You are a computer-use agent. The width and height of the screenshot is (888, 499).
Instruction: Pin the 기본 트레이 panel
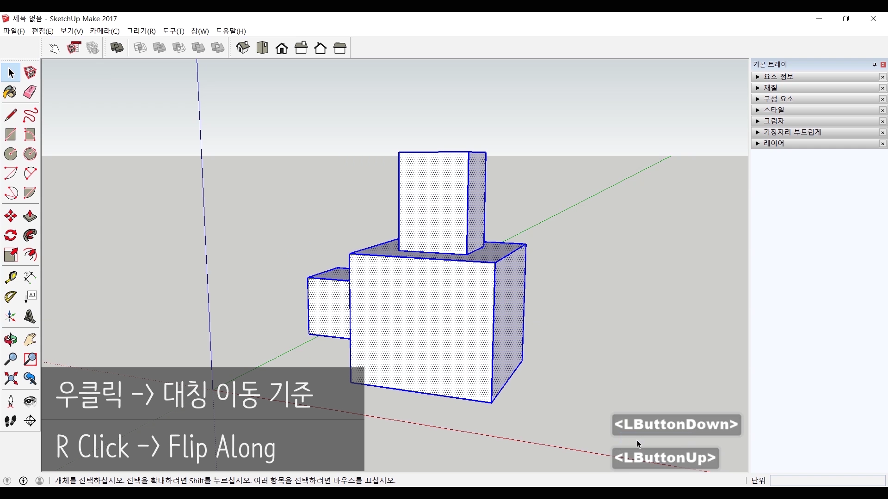point(875,65)
